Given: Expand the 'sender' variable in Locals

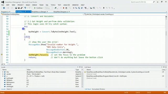Looking at the screenshot, I should [x=3, y=74].
